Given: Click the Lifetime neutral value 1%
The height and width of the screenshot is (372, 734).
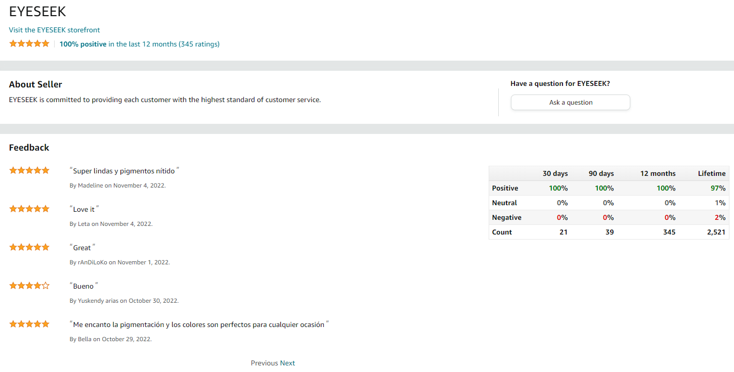Looking at the screenshot, I should coord(720,203).
